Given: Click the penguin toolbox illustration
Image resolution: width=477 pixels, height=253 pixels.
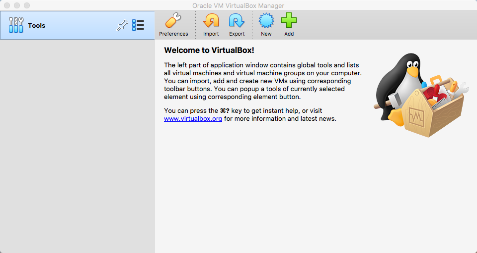Looking at the screenshot, I should pos(421,95).
